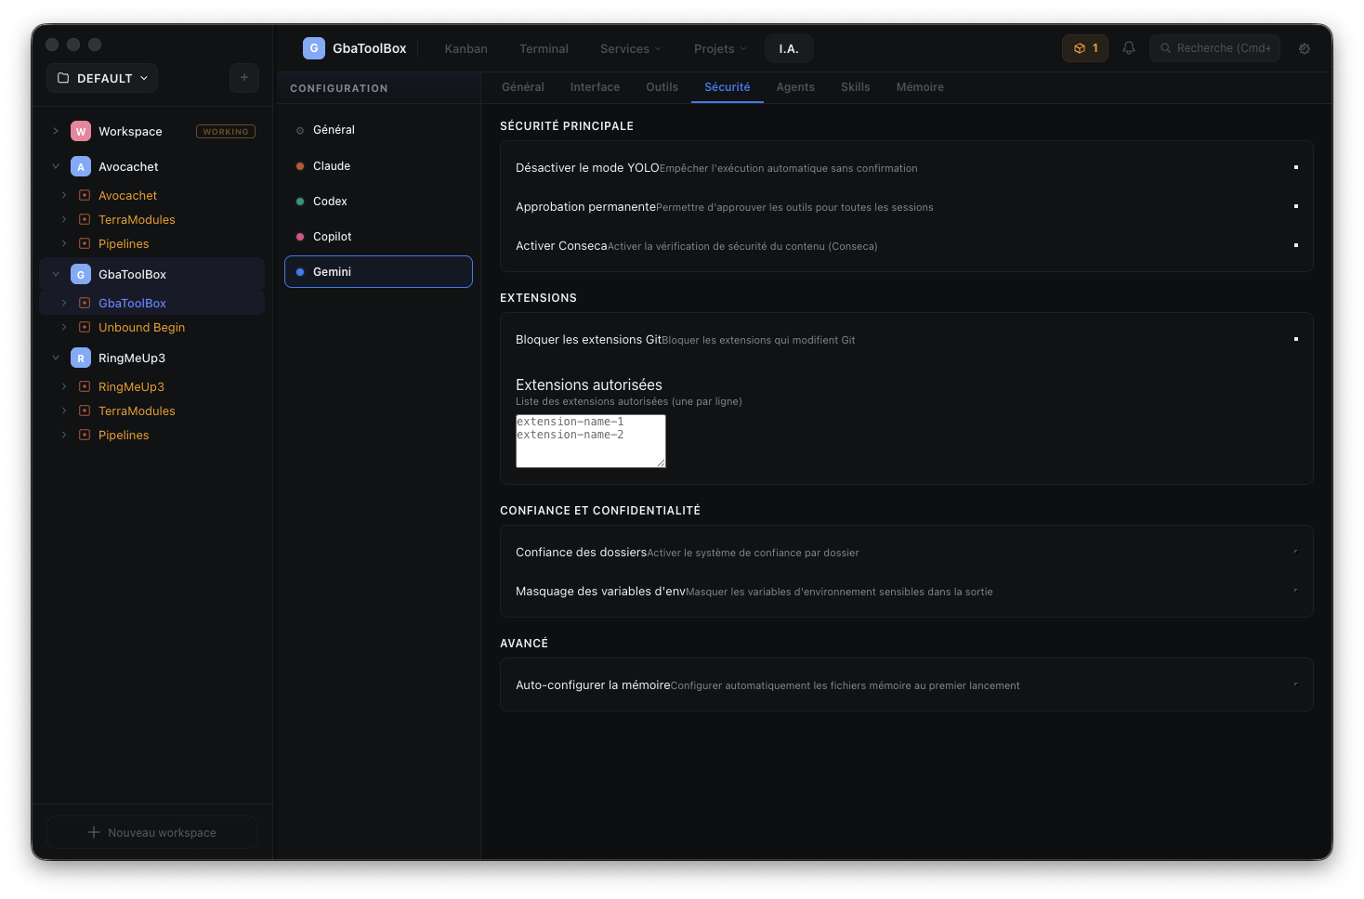Screen dimensions: 1364x899
Task: Open the settings gear in top bar
Action: 1305,48
